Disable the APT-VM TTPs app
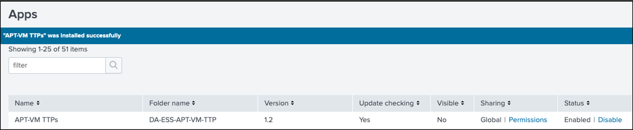633x130 pixels. pos(610,120)
